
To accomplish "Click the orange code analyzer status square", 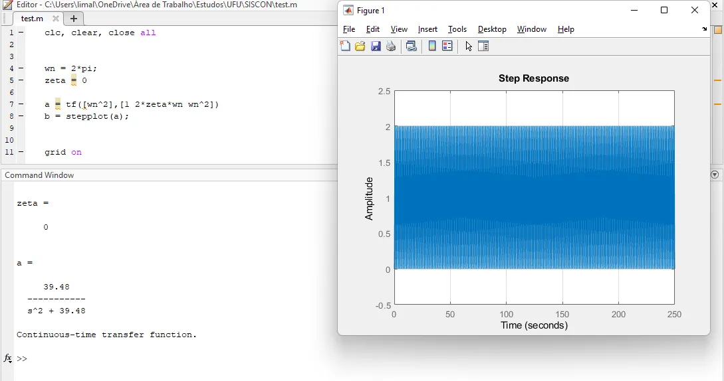I will tap(718, 30).
